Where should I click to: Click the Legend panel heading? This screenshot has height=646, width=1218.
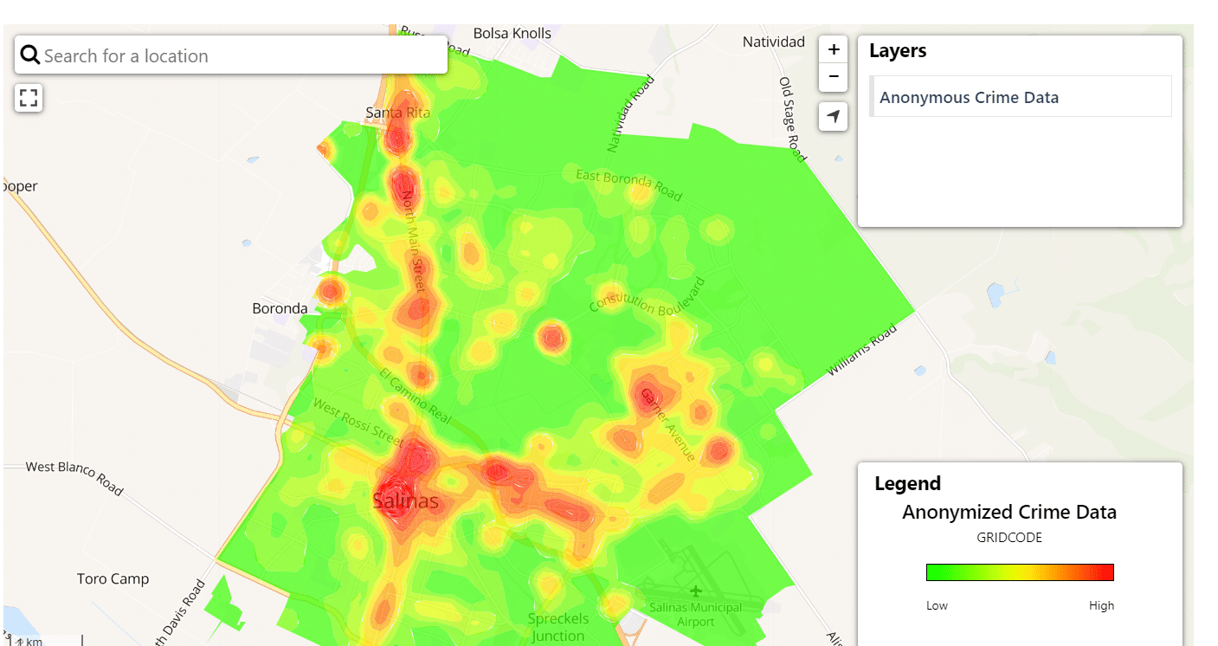907,483
